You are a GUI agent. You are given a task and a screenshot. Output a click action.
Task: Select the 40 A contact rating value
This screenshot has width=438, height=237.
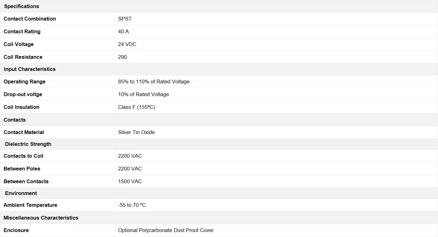click(x=123, y=31)
